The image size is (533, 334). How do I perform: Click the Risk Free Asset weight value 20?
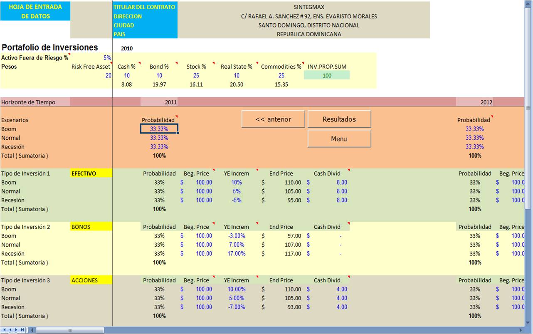pyautogui.click(x=109, y=75)
